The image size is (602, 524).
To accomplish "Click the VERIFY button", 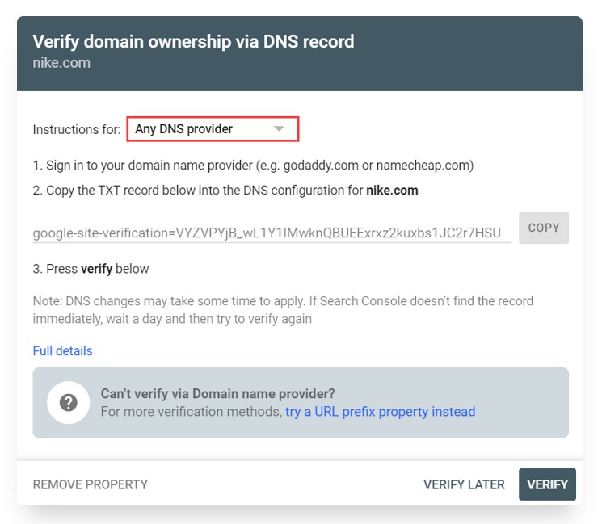I will pos(547,484).
